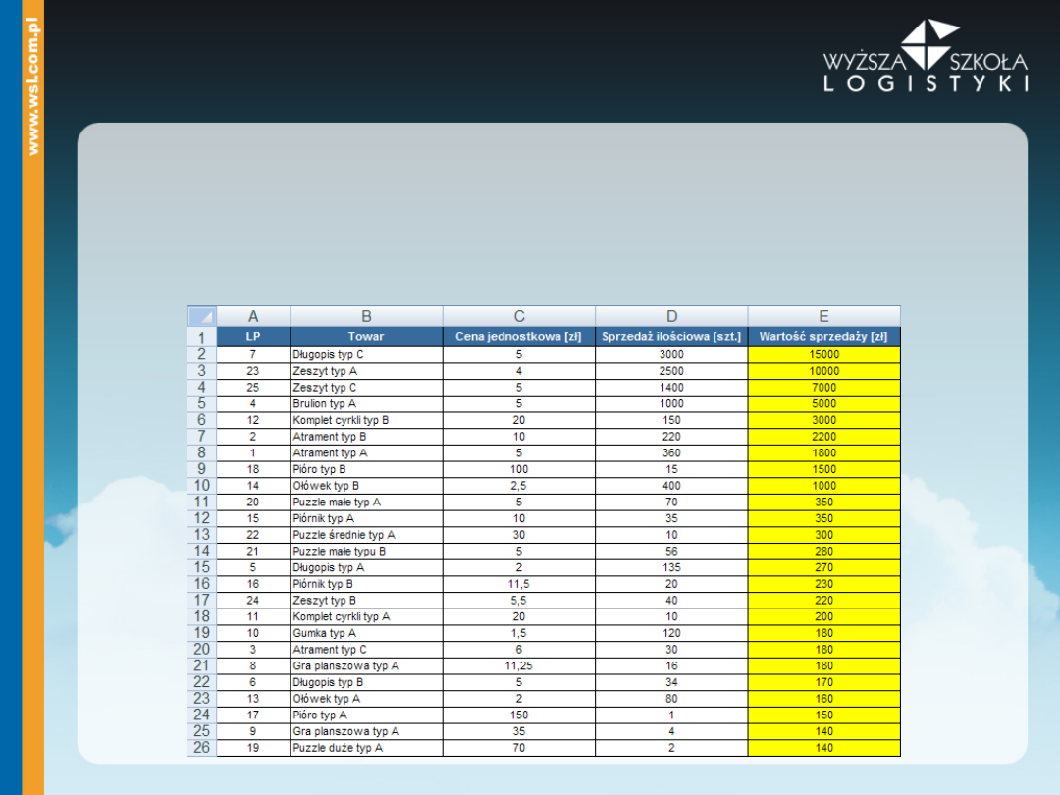
Task: Select the column E header
Action: click(x=823, y=316)
